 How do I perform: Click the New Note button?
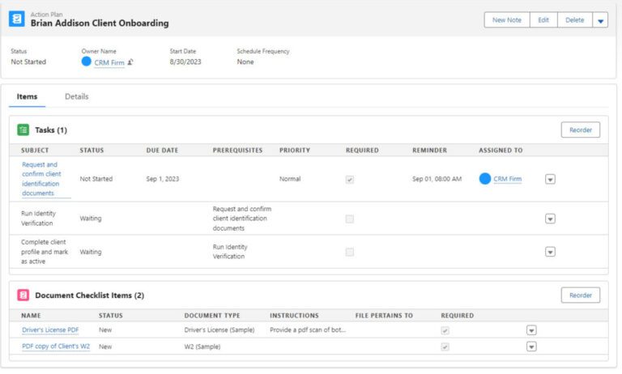507,20
